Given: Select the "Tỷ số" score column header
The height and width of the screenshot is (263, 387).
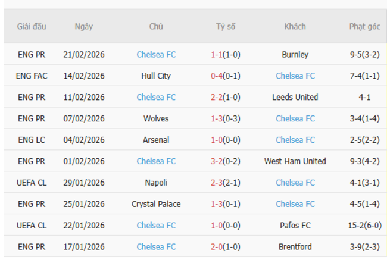Looking at the screenshot, I should [226, 27].
